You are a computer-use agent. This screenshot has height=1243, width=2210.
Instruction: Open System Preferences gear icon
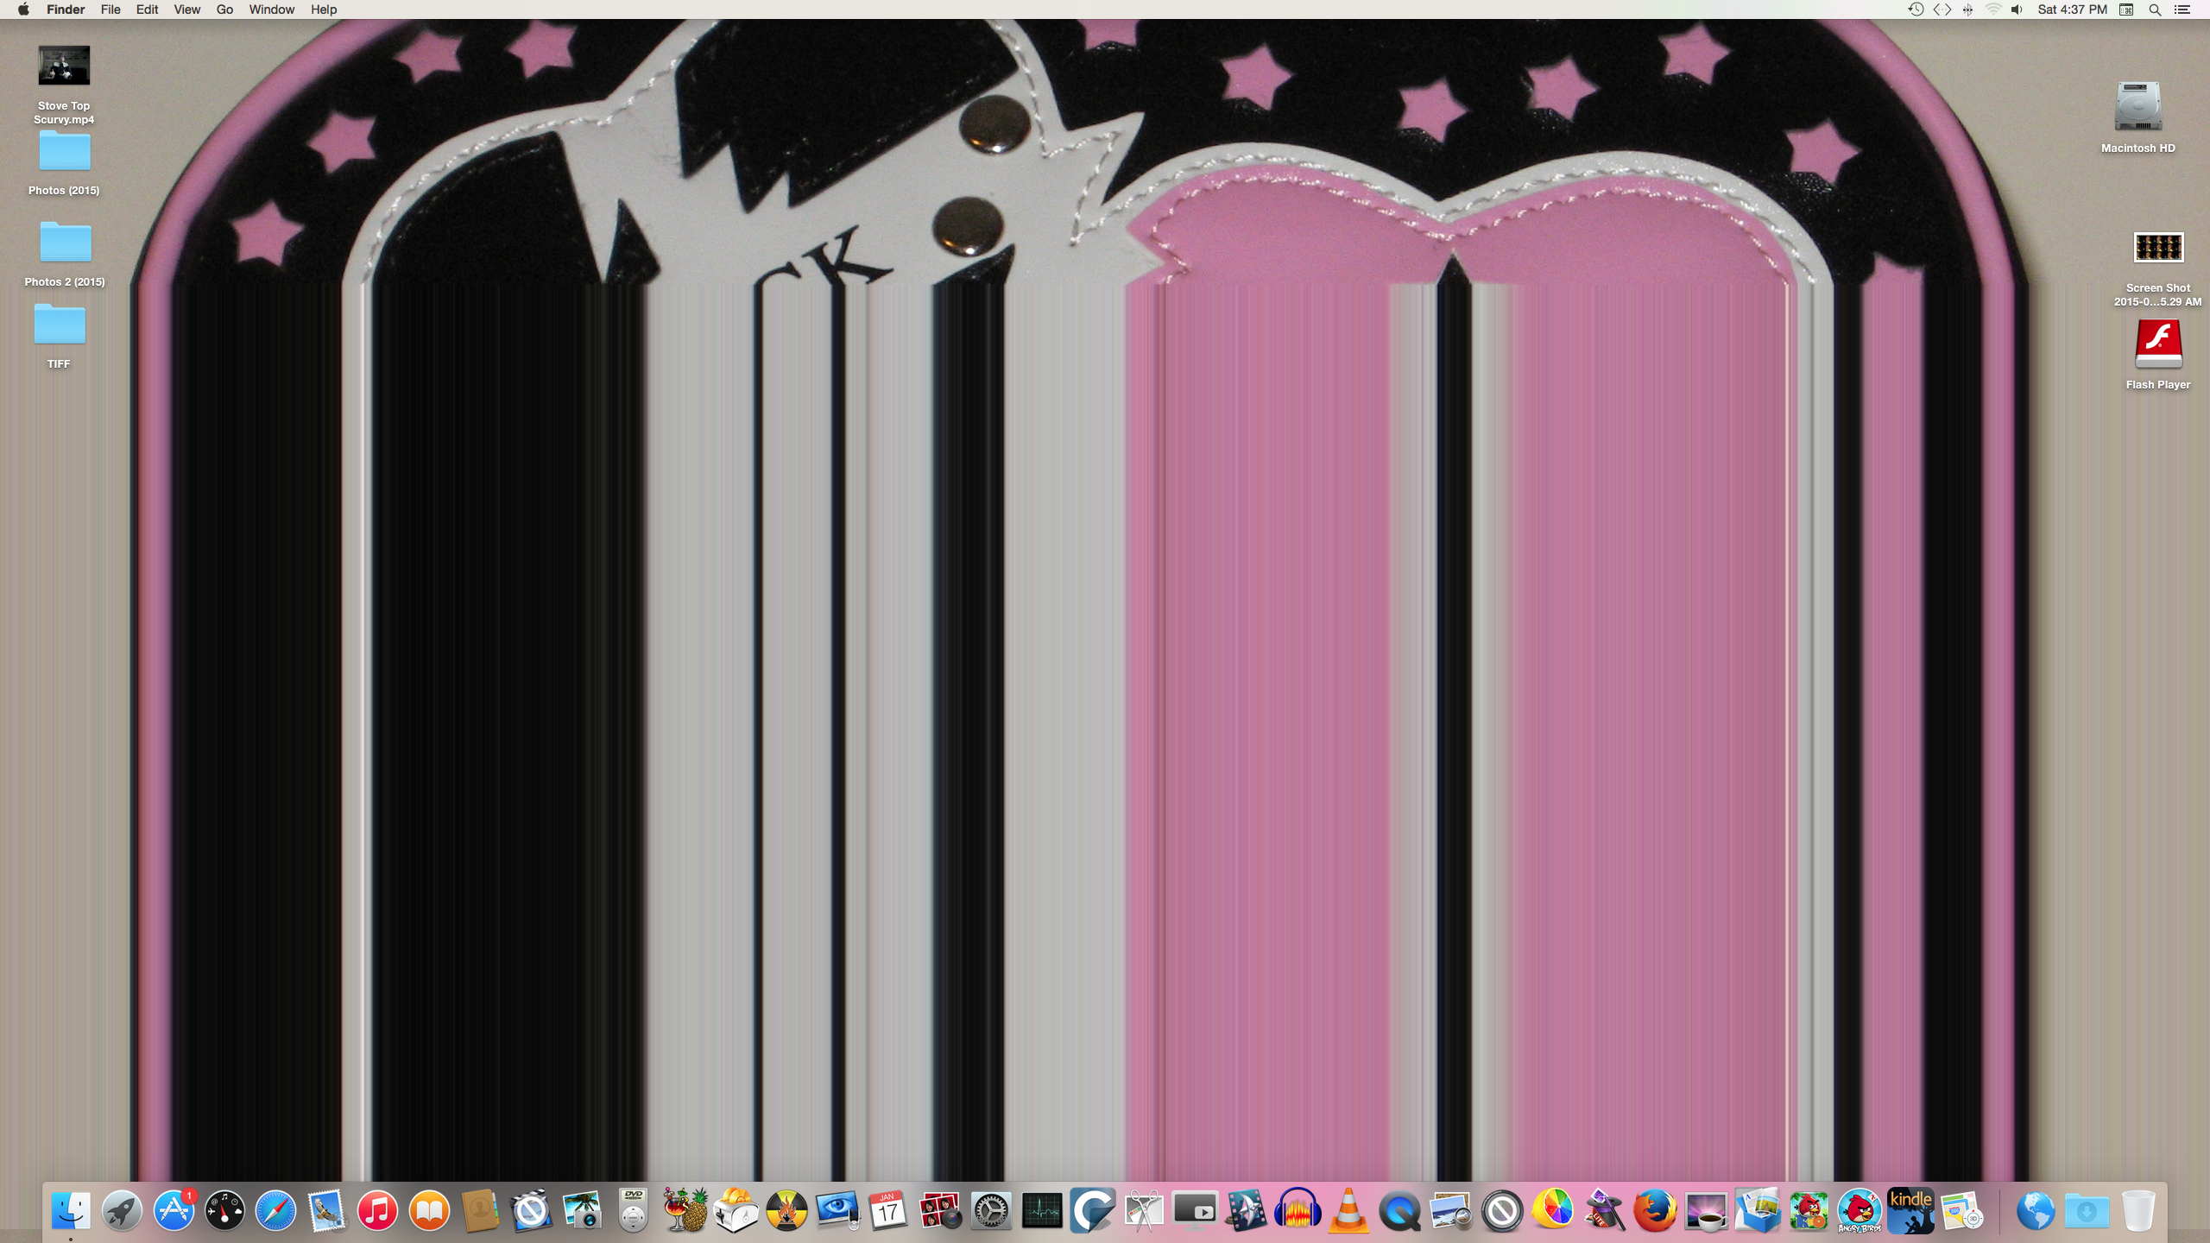[992, 1210]
